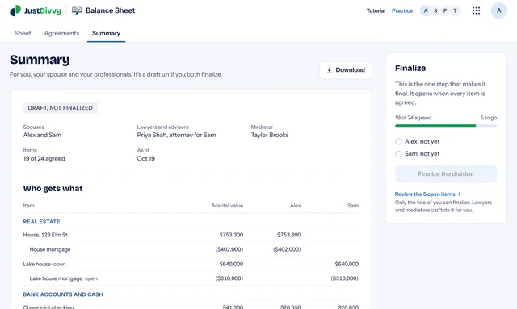Click the JustDivvy logo

coord(36,10)
